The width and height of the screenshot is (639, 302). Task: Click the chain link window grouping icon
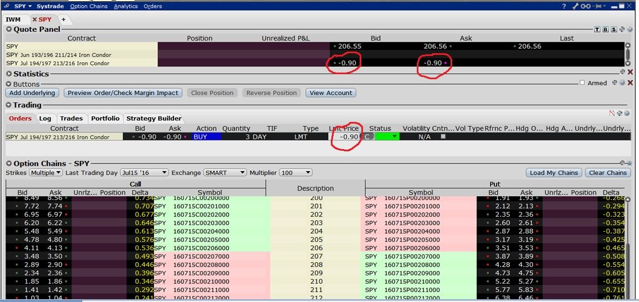[x=586, y=6]
